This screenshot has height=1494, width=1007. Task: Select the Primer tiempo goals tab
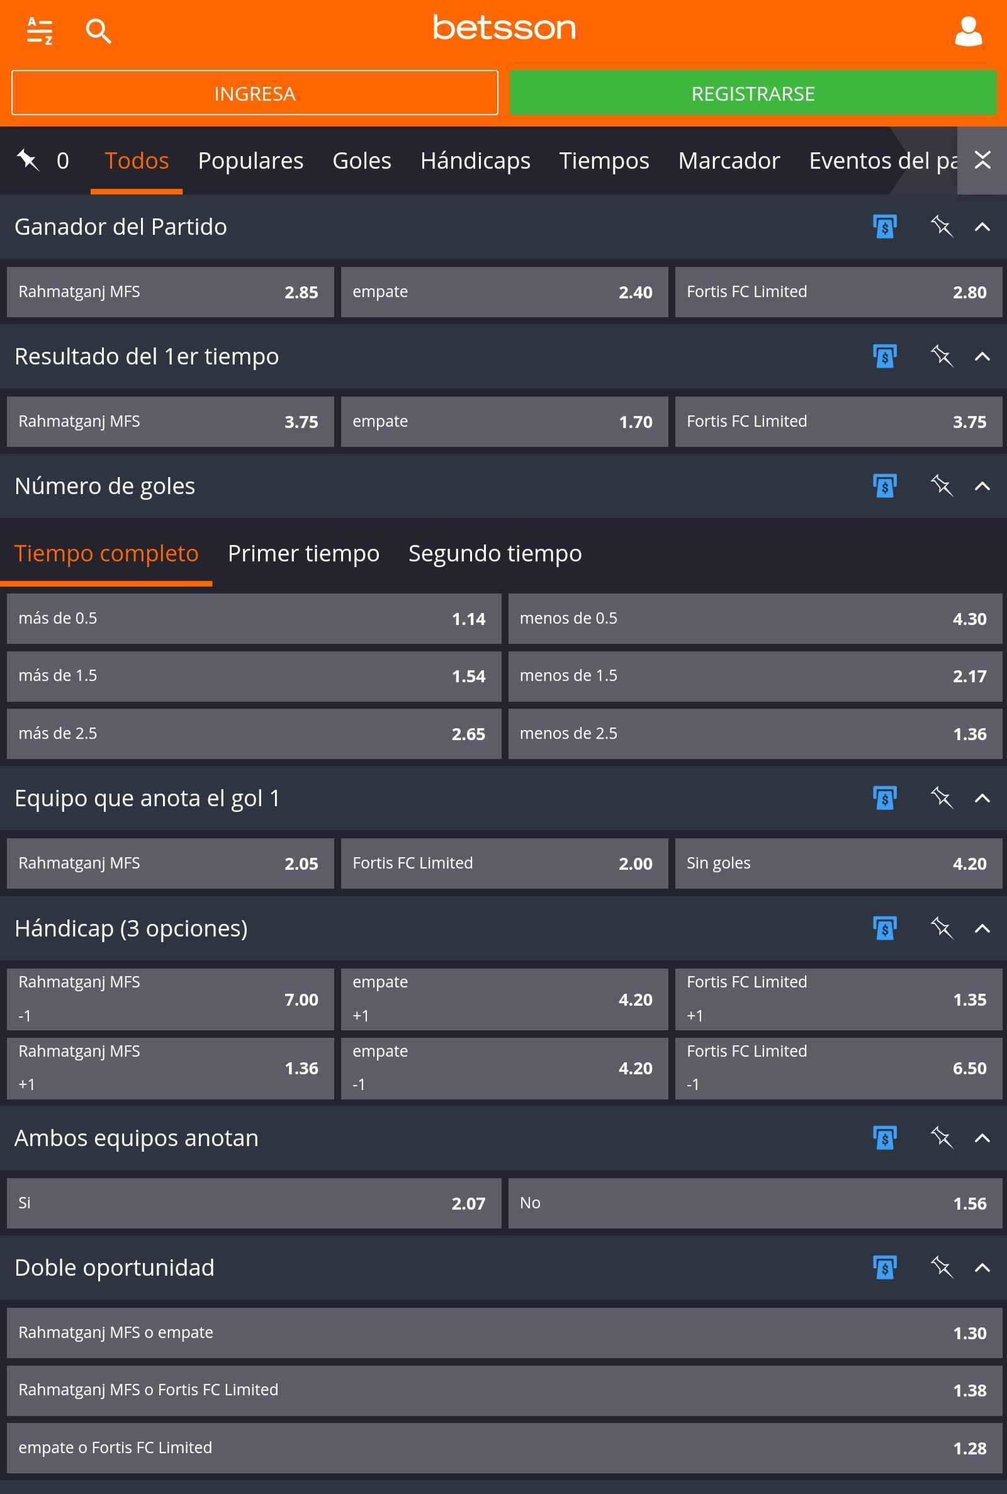tap(304, 553)
